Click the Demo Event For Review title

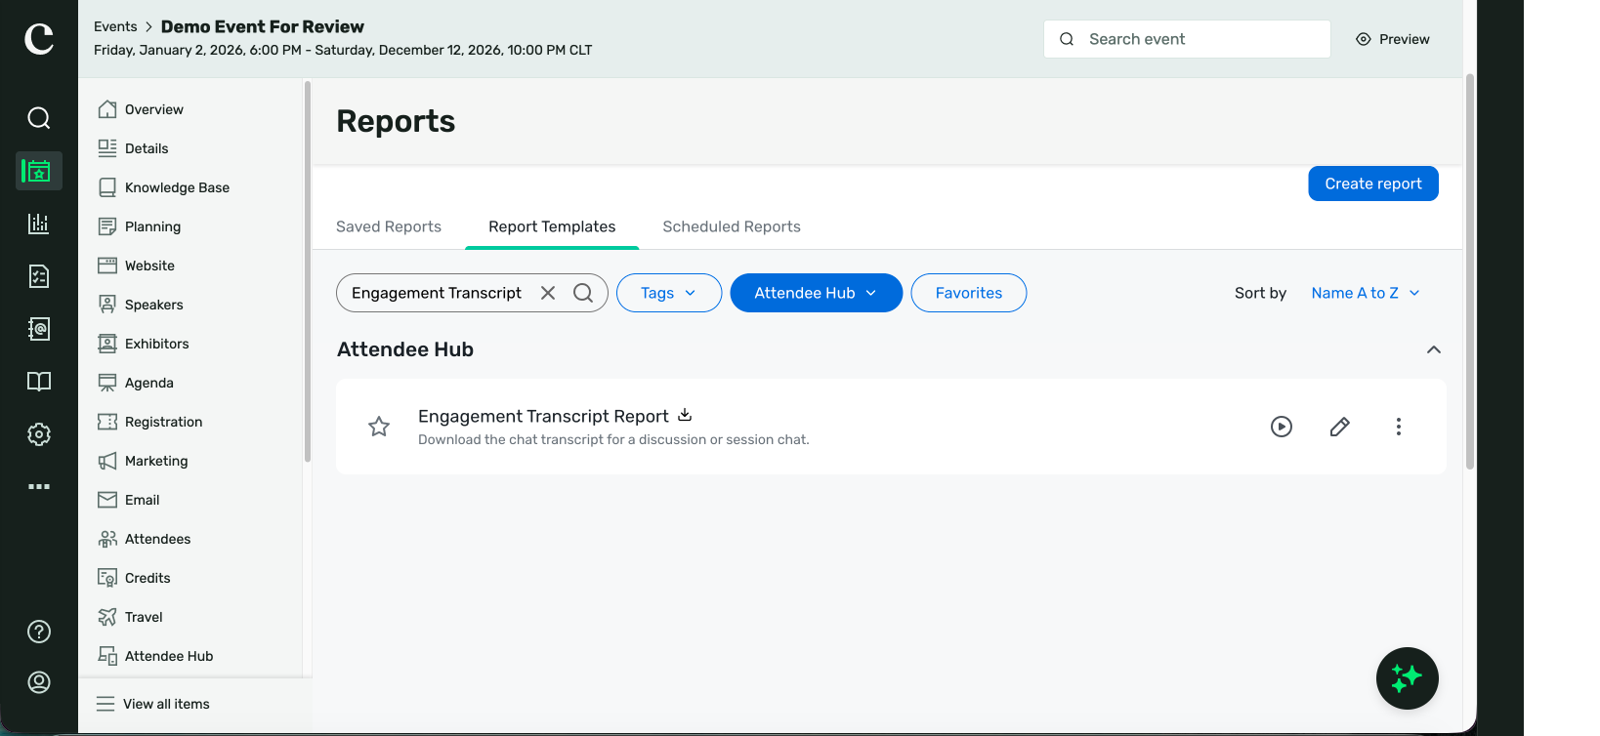pos(262,26)
